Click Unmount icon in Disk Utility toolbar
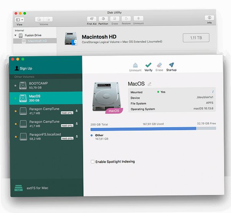231x213 pixels. click(x=139, y=18)
